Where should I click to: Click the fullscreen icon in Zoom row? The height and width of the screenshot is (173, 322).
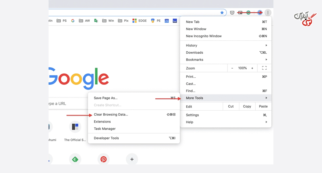coord(264,68)
